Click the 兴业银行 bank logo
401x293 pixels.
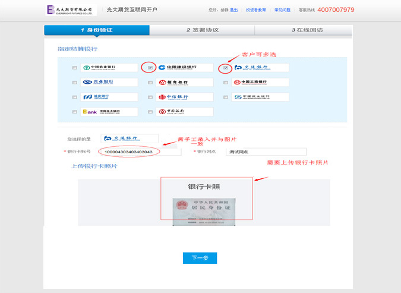(109, 82)
